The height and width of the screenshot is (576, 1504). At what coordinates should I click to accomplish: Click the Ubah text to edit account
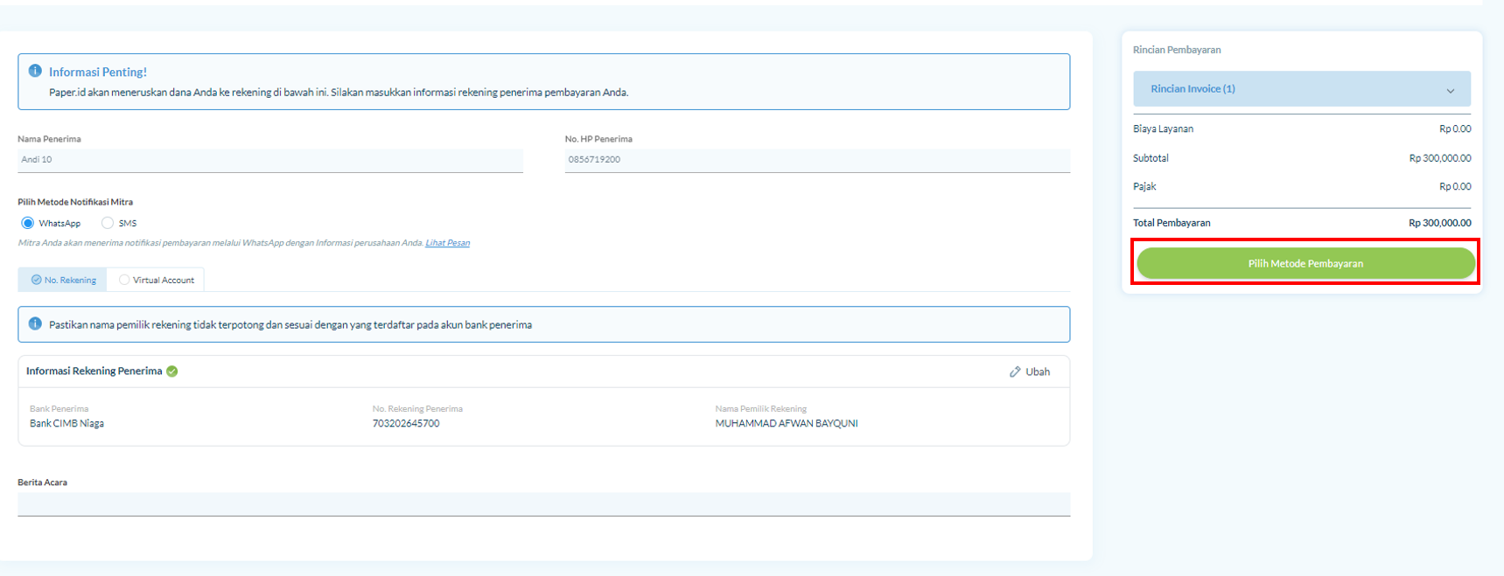(1038, 371)
